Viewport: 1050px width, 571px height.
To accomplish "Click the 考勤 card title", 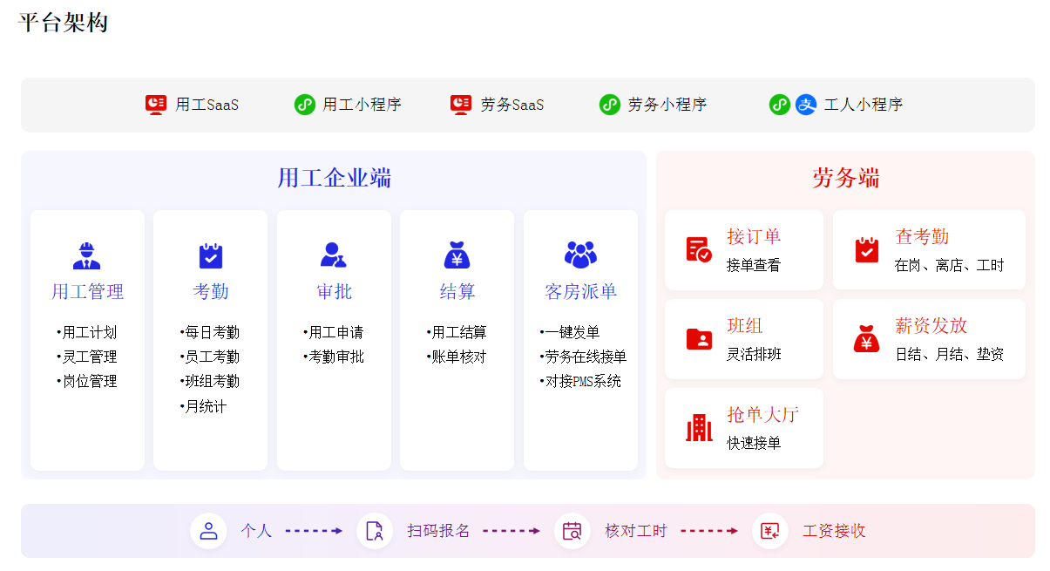I will click(211, 291).
